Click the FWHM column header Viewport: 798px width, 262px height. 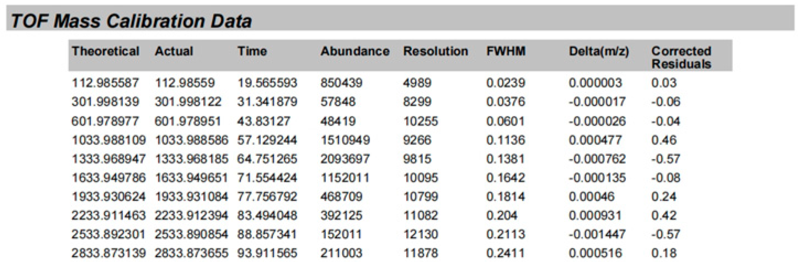[506, 51]
